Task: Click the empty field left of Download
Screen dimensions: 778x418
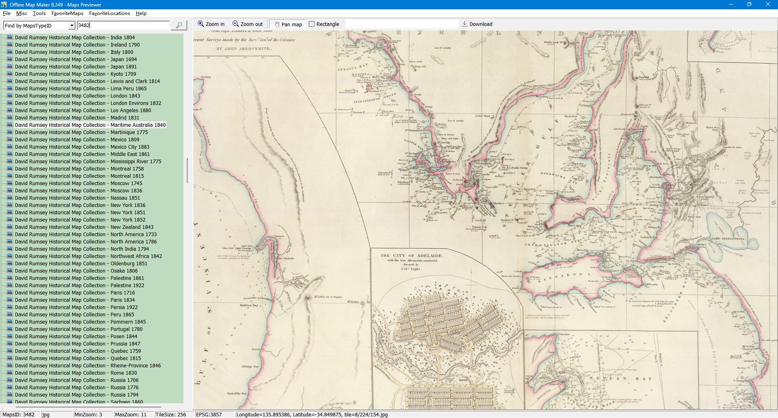Action: coord(401,24)
